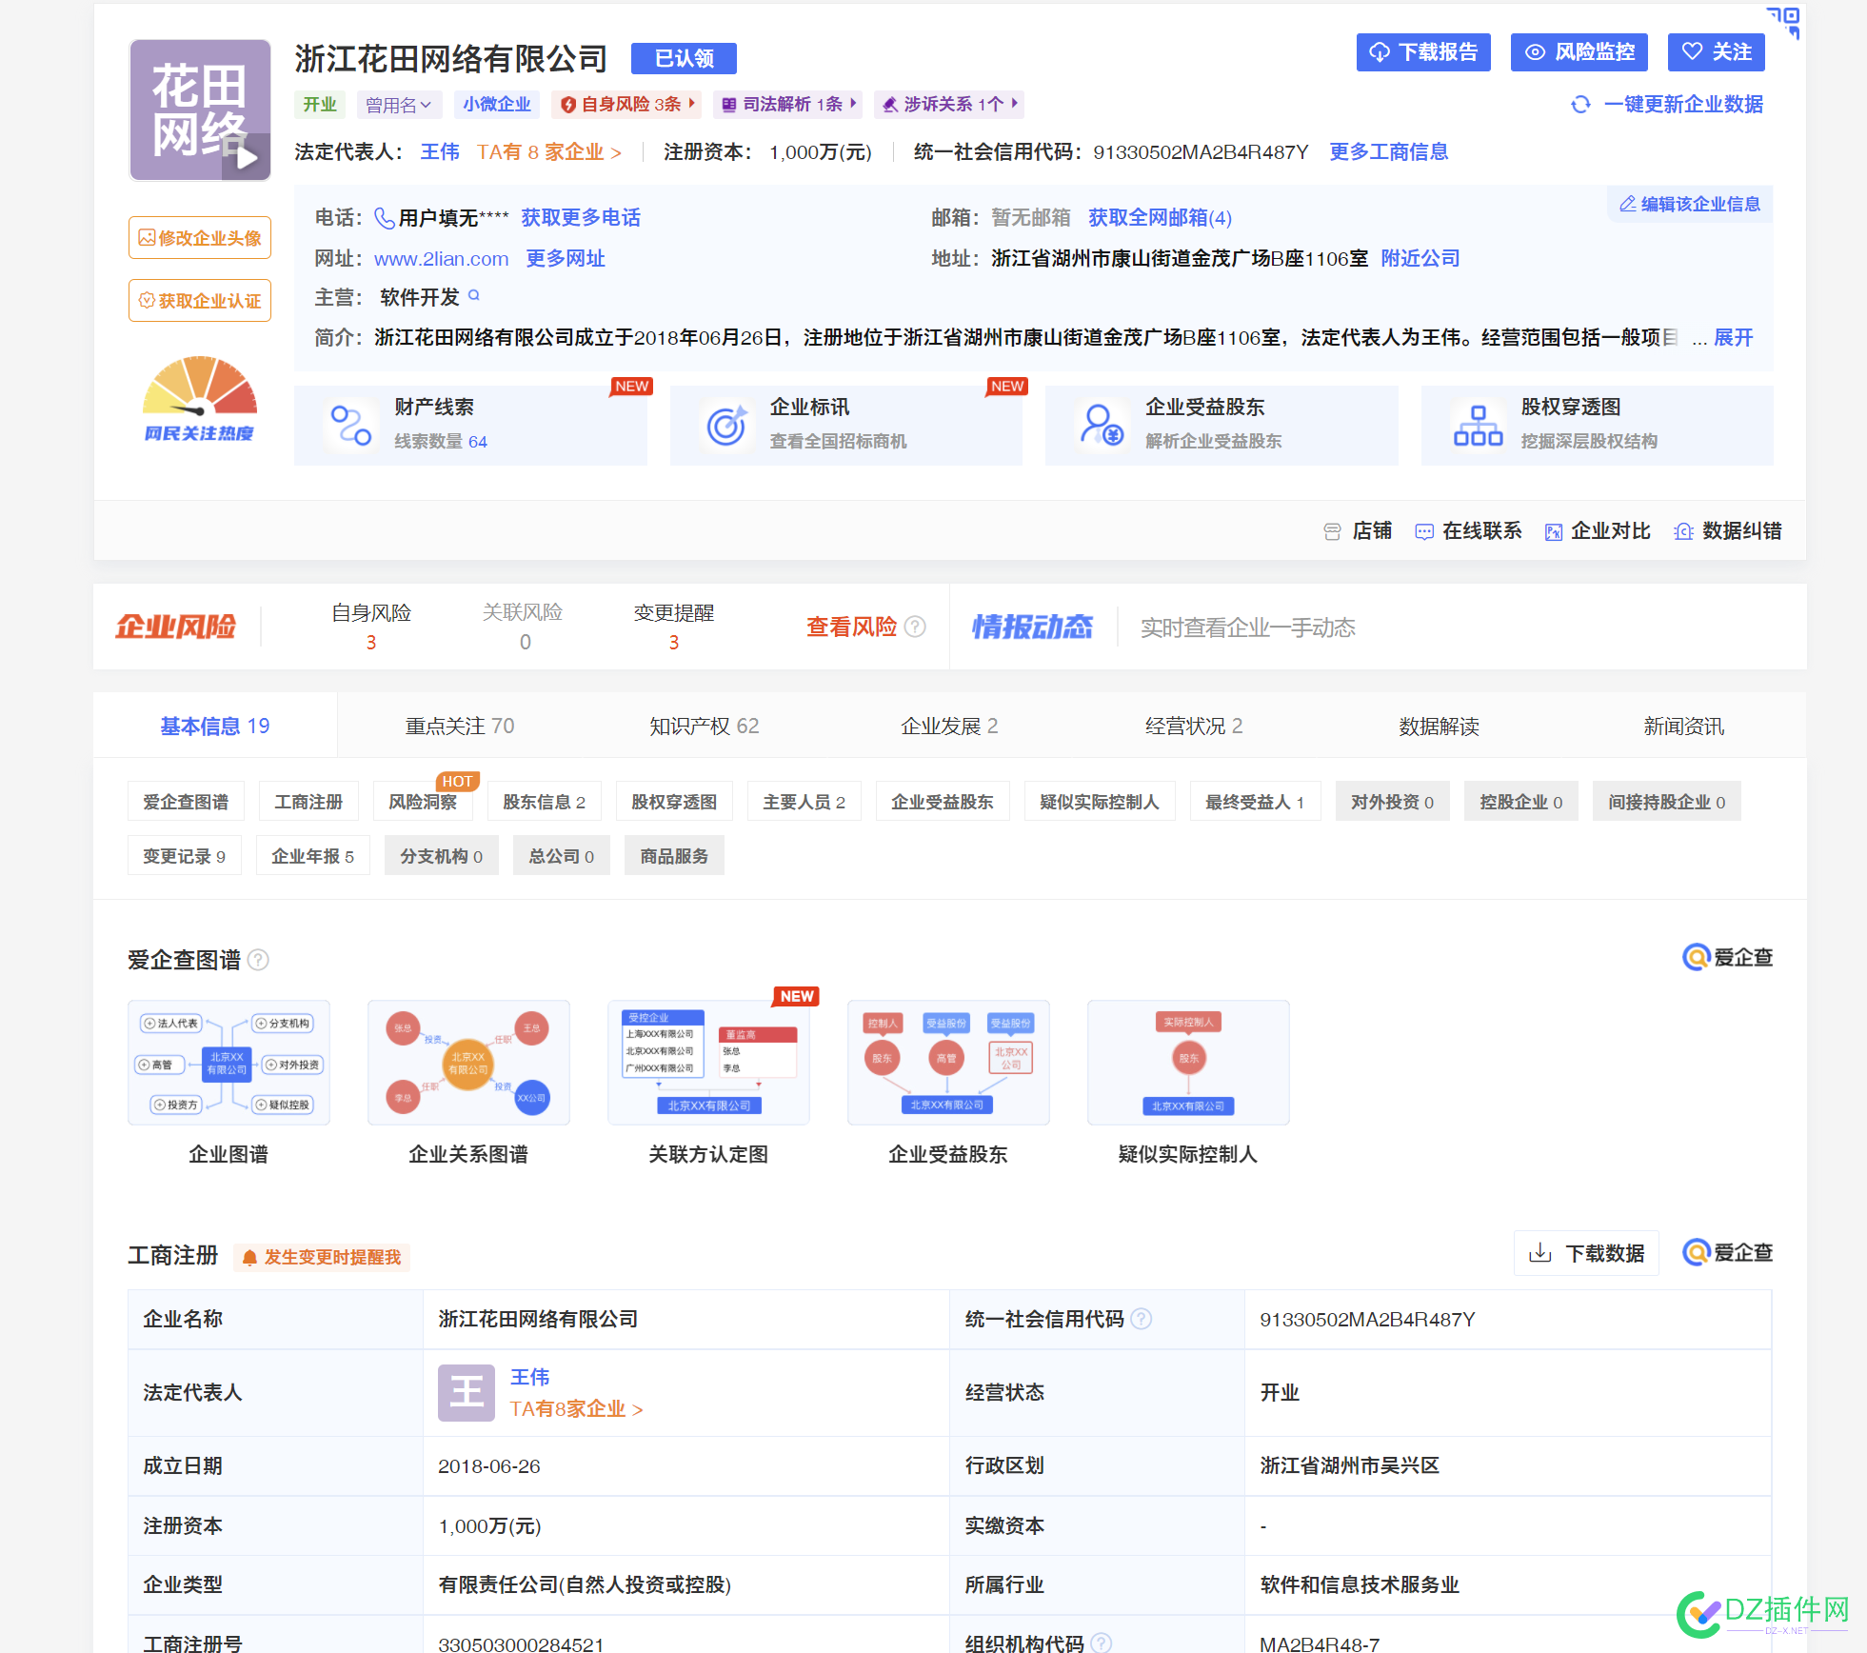Click the bell reminder 发生变更时提醒我

322,1257
